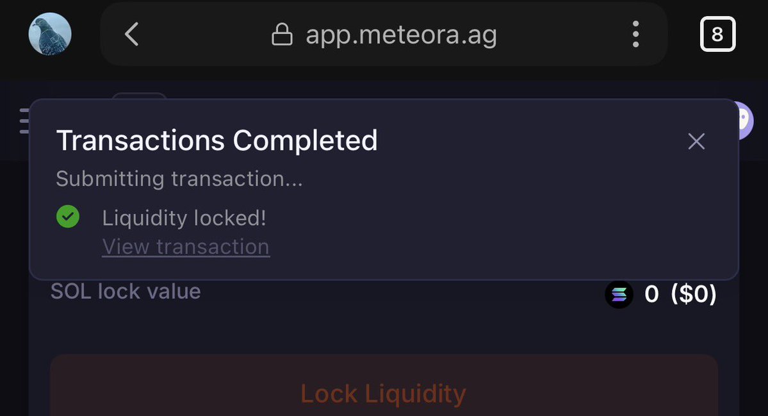The width and height of the screenshot is (768, 416).
Task: Tap the SOL lock value label
Action: [x=126, y=292]
